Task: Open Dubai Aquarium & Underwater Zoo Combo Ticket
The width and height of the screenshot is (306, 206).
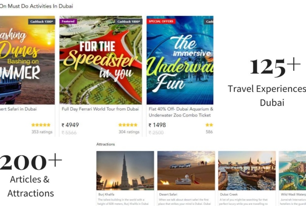Action: click(x=181, y=112)
